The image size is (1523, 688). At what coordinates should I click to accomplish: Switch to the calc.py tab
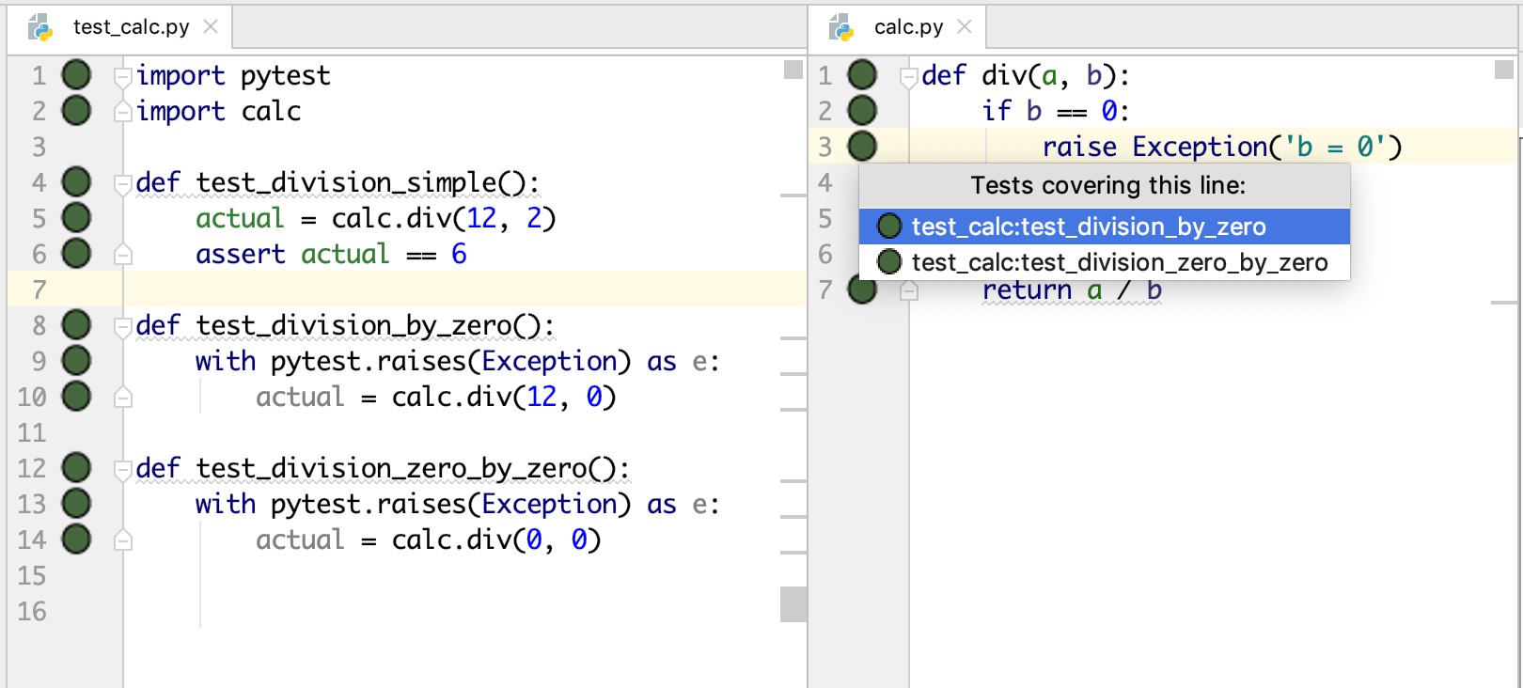(907, 27)
